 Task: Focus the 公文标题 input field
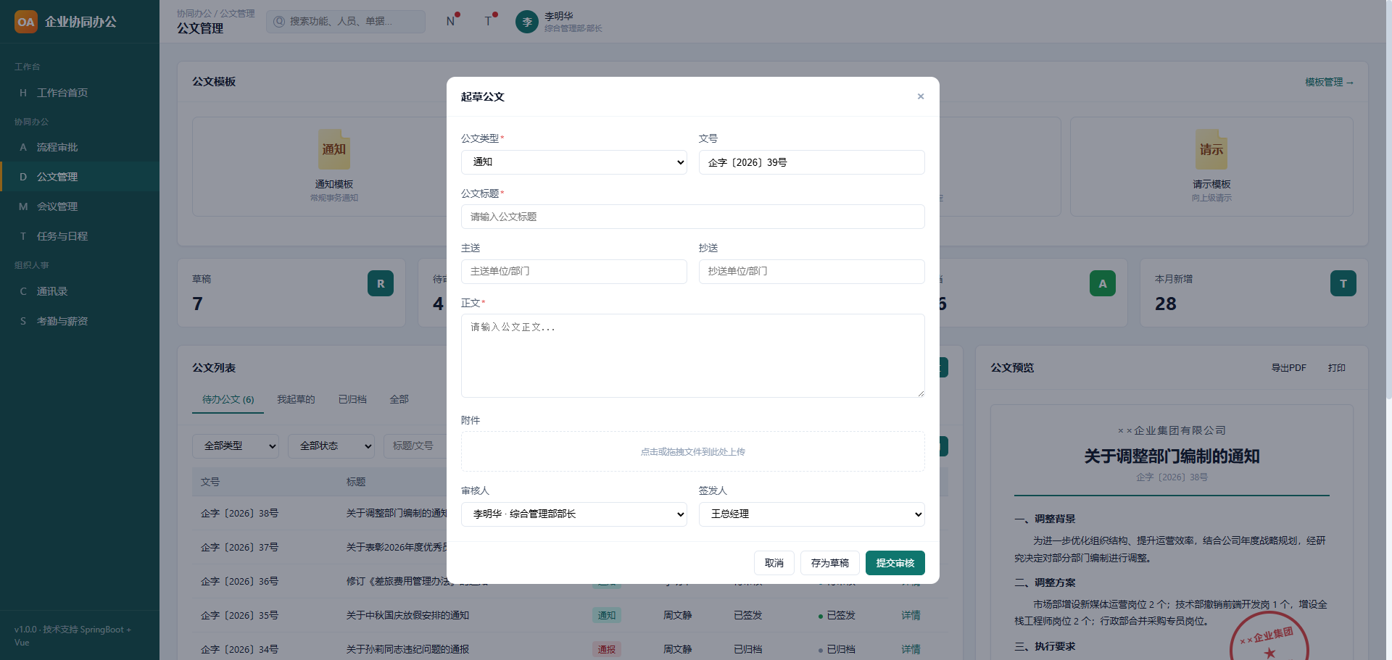693,217
